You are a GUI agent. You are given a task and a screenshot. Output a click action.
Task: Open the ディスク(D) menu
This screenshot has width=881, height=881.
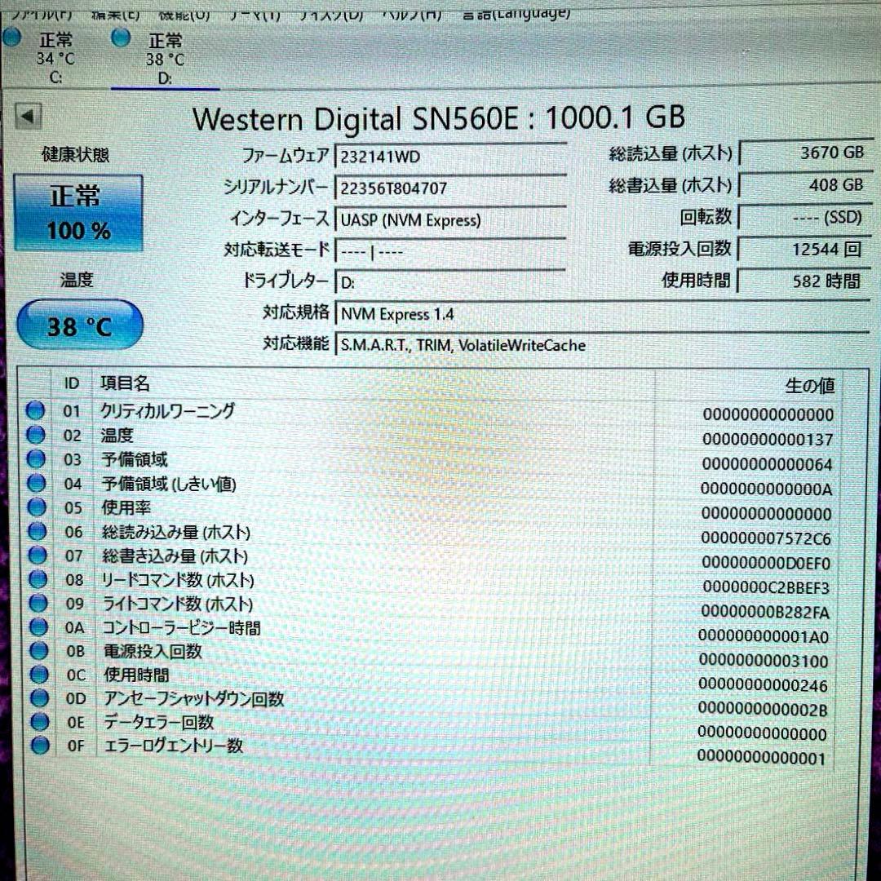(x=330, y=12)
